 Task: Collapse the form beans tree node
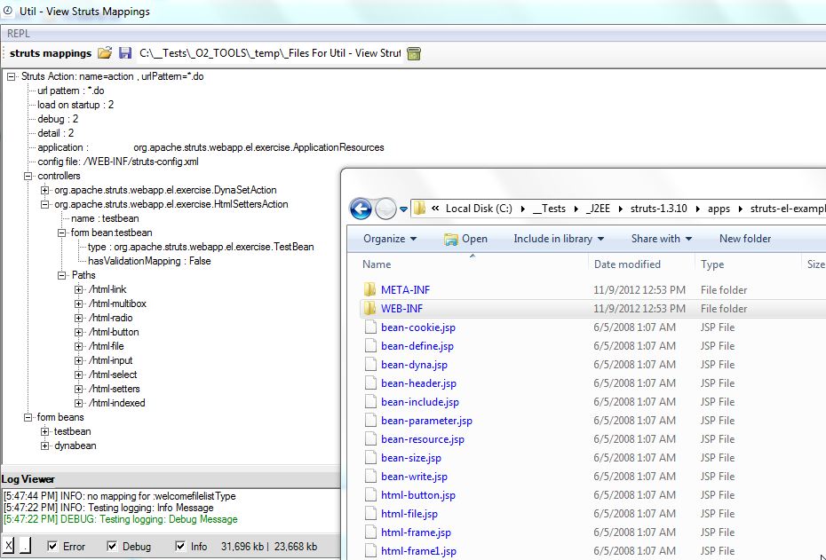[x=28, y=418]
